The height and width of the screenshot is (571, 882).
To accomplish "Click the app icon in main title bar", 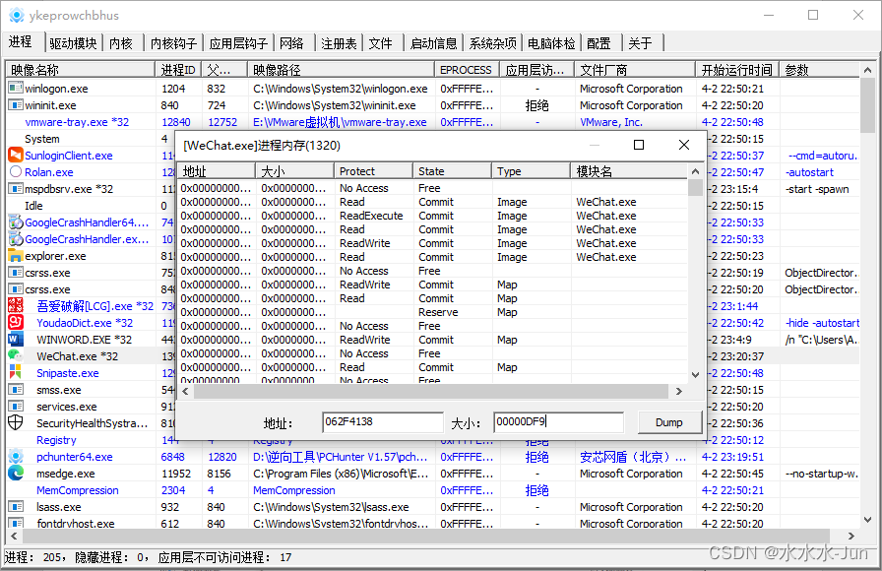I will 17,15.
